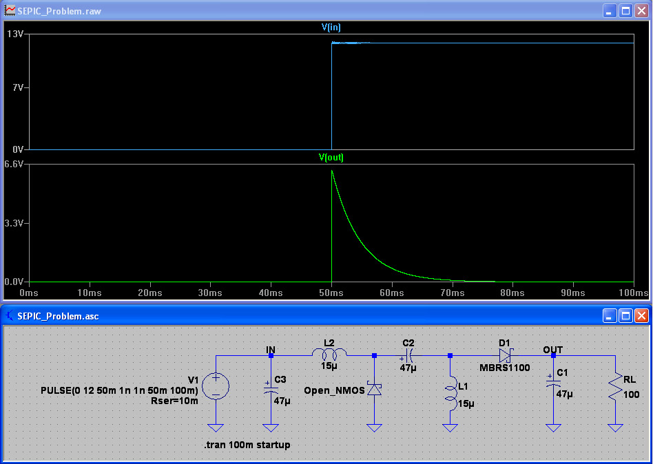Click the V(in) trace label

click(331, 28)
